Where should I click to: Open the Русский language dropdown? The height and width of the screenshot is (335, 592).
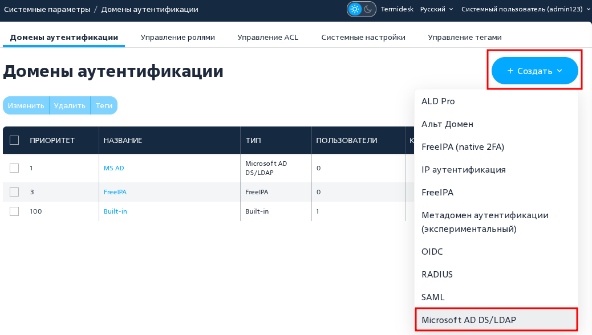(437, 9)
